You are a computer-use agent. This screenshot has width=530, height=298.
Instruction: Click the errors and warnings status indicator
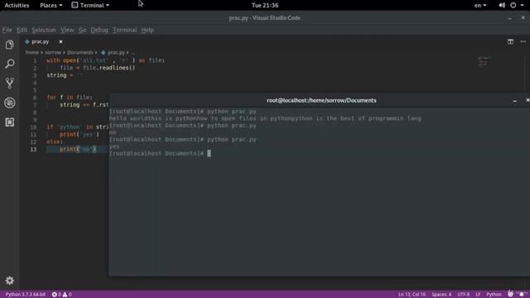click(61, 295)
